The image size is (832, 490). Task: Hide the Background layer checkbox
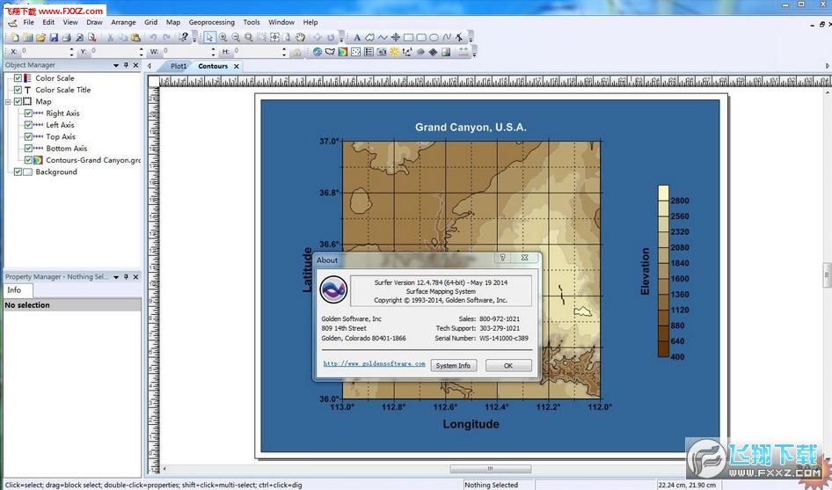pyautogui.click(x=18, y=172)
